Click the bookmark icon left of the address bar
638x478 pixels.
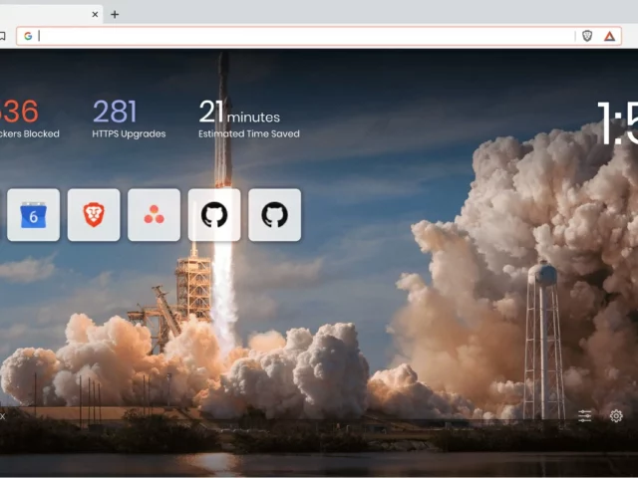(3, 36)
